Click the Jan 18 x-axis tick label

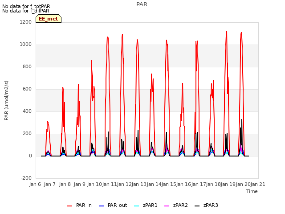tap(213, 184)
